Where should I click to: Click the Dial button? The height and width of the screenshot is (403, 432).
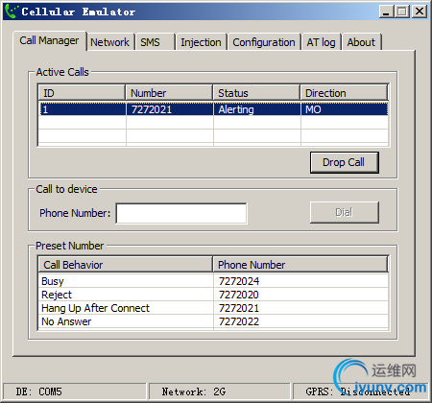(x=345, y=212)
